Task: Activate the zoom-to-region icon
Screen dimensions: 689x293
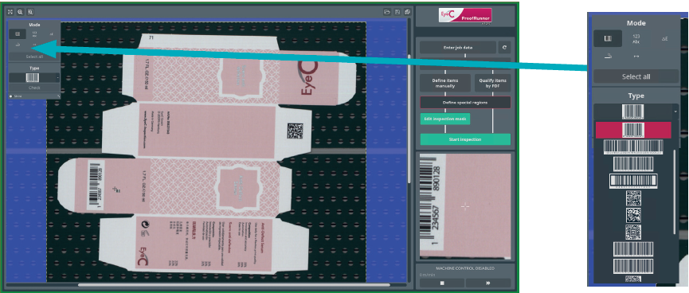Action: coord(30,12)
